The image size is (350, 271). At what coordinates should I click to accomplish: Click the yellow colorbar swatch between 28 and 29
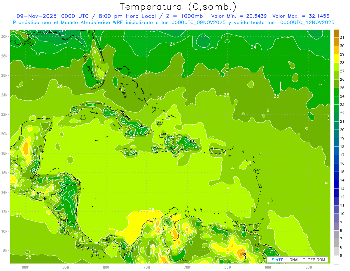point(336,58)
